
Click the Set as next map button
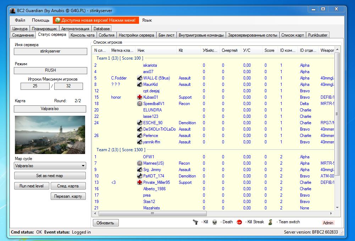click(x=50, y=176)
